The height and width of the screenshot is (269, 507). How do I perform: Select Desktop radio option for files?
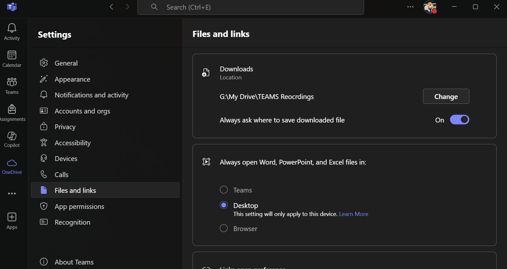[224, 205]
